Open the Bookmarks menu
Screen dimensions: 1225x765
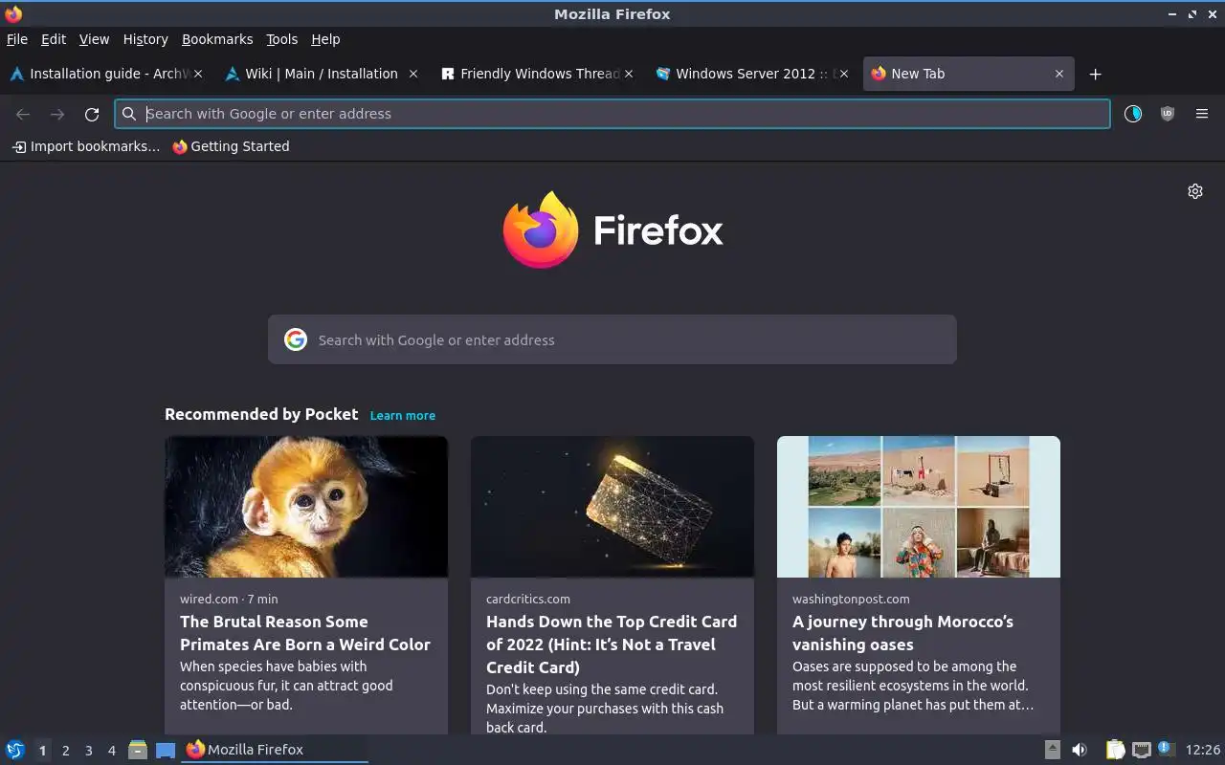click(x=217, y=39)
